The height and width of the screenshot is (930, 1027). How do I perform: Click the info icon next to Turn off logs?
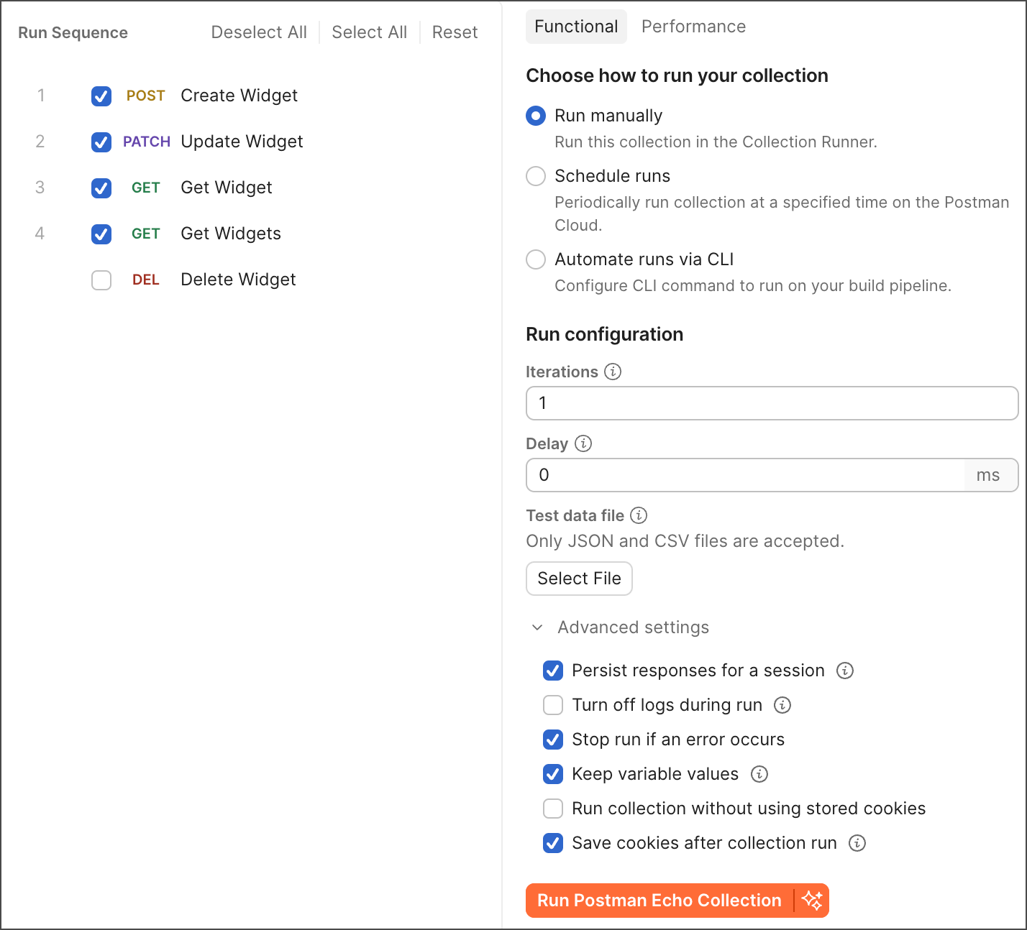click(x=783, y=705)
